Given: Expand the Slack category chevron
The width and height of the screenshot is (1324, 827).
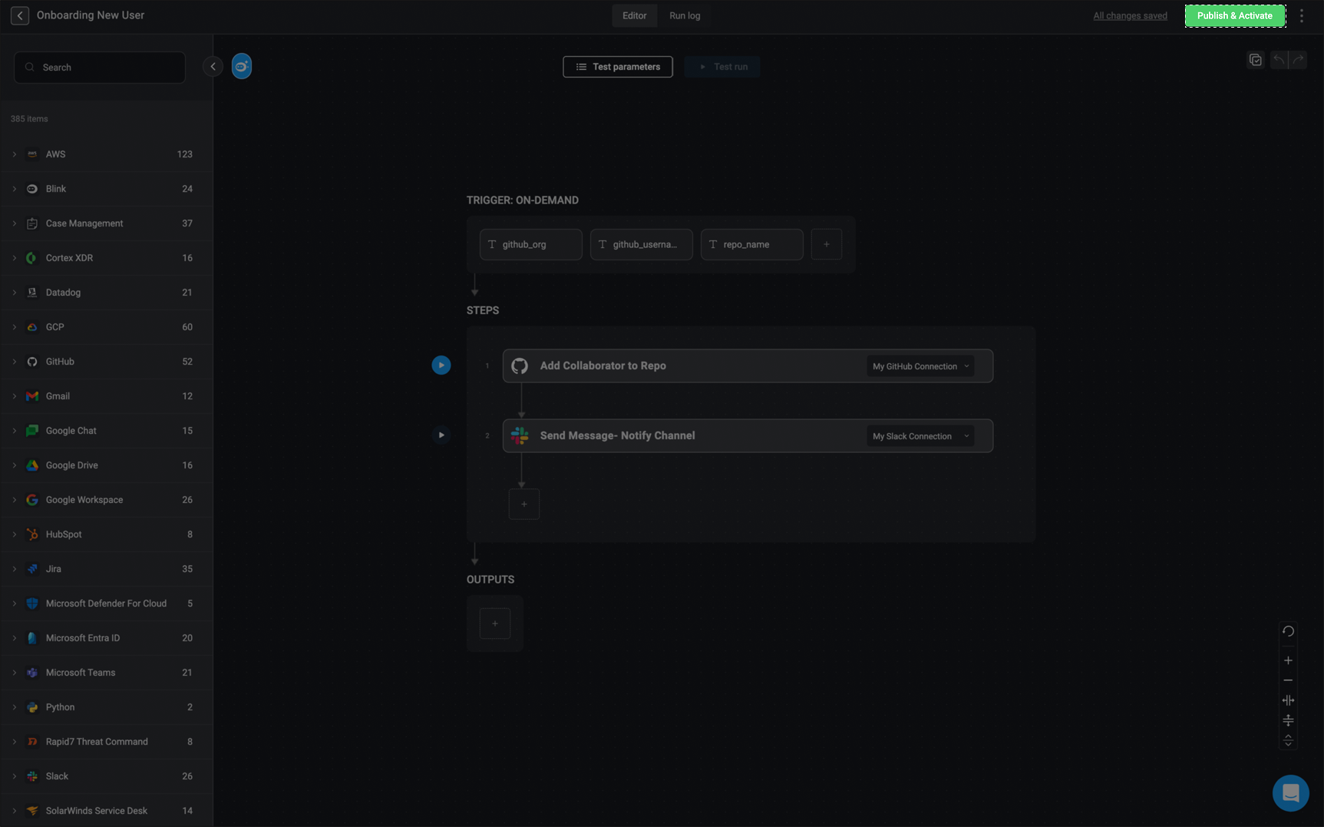Looking at the screenshot, I should click(14, 776).
